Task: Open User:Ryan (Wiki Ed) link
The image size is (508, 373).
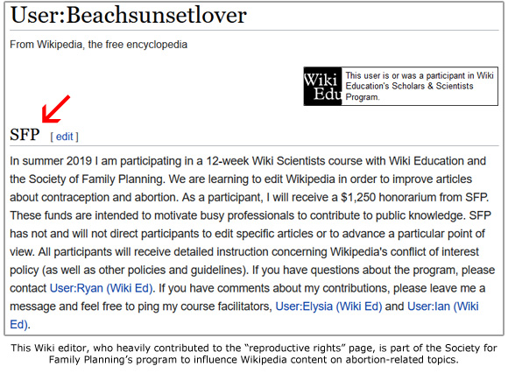Action: (x=101, y=288)
